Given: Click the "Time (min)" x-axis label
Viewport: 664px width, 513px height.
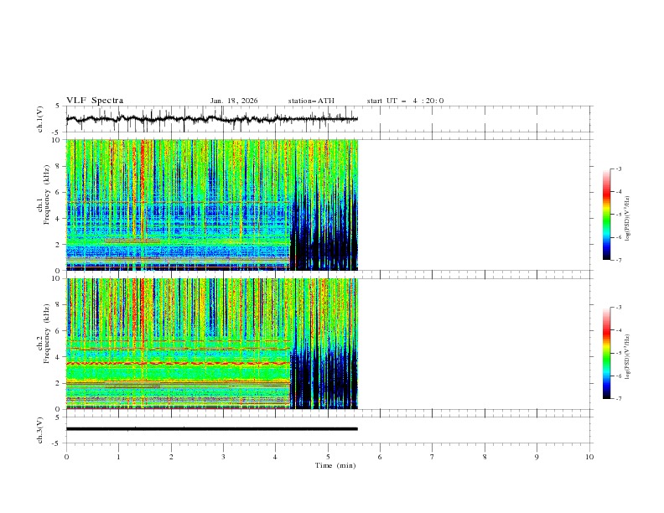Looking at the screenshot, I should (x=335, y=465).
